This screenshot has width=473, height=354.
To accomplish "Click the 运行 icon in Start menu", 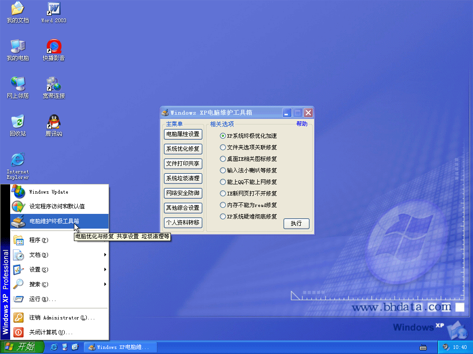I will click(x=18, y=299).
